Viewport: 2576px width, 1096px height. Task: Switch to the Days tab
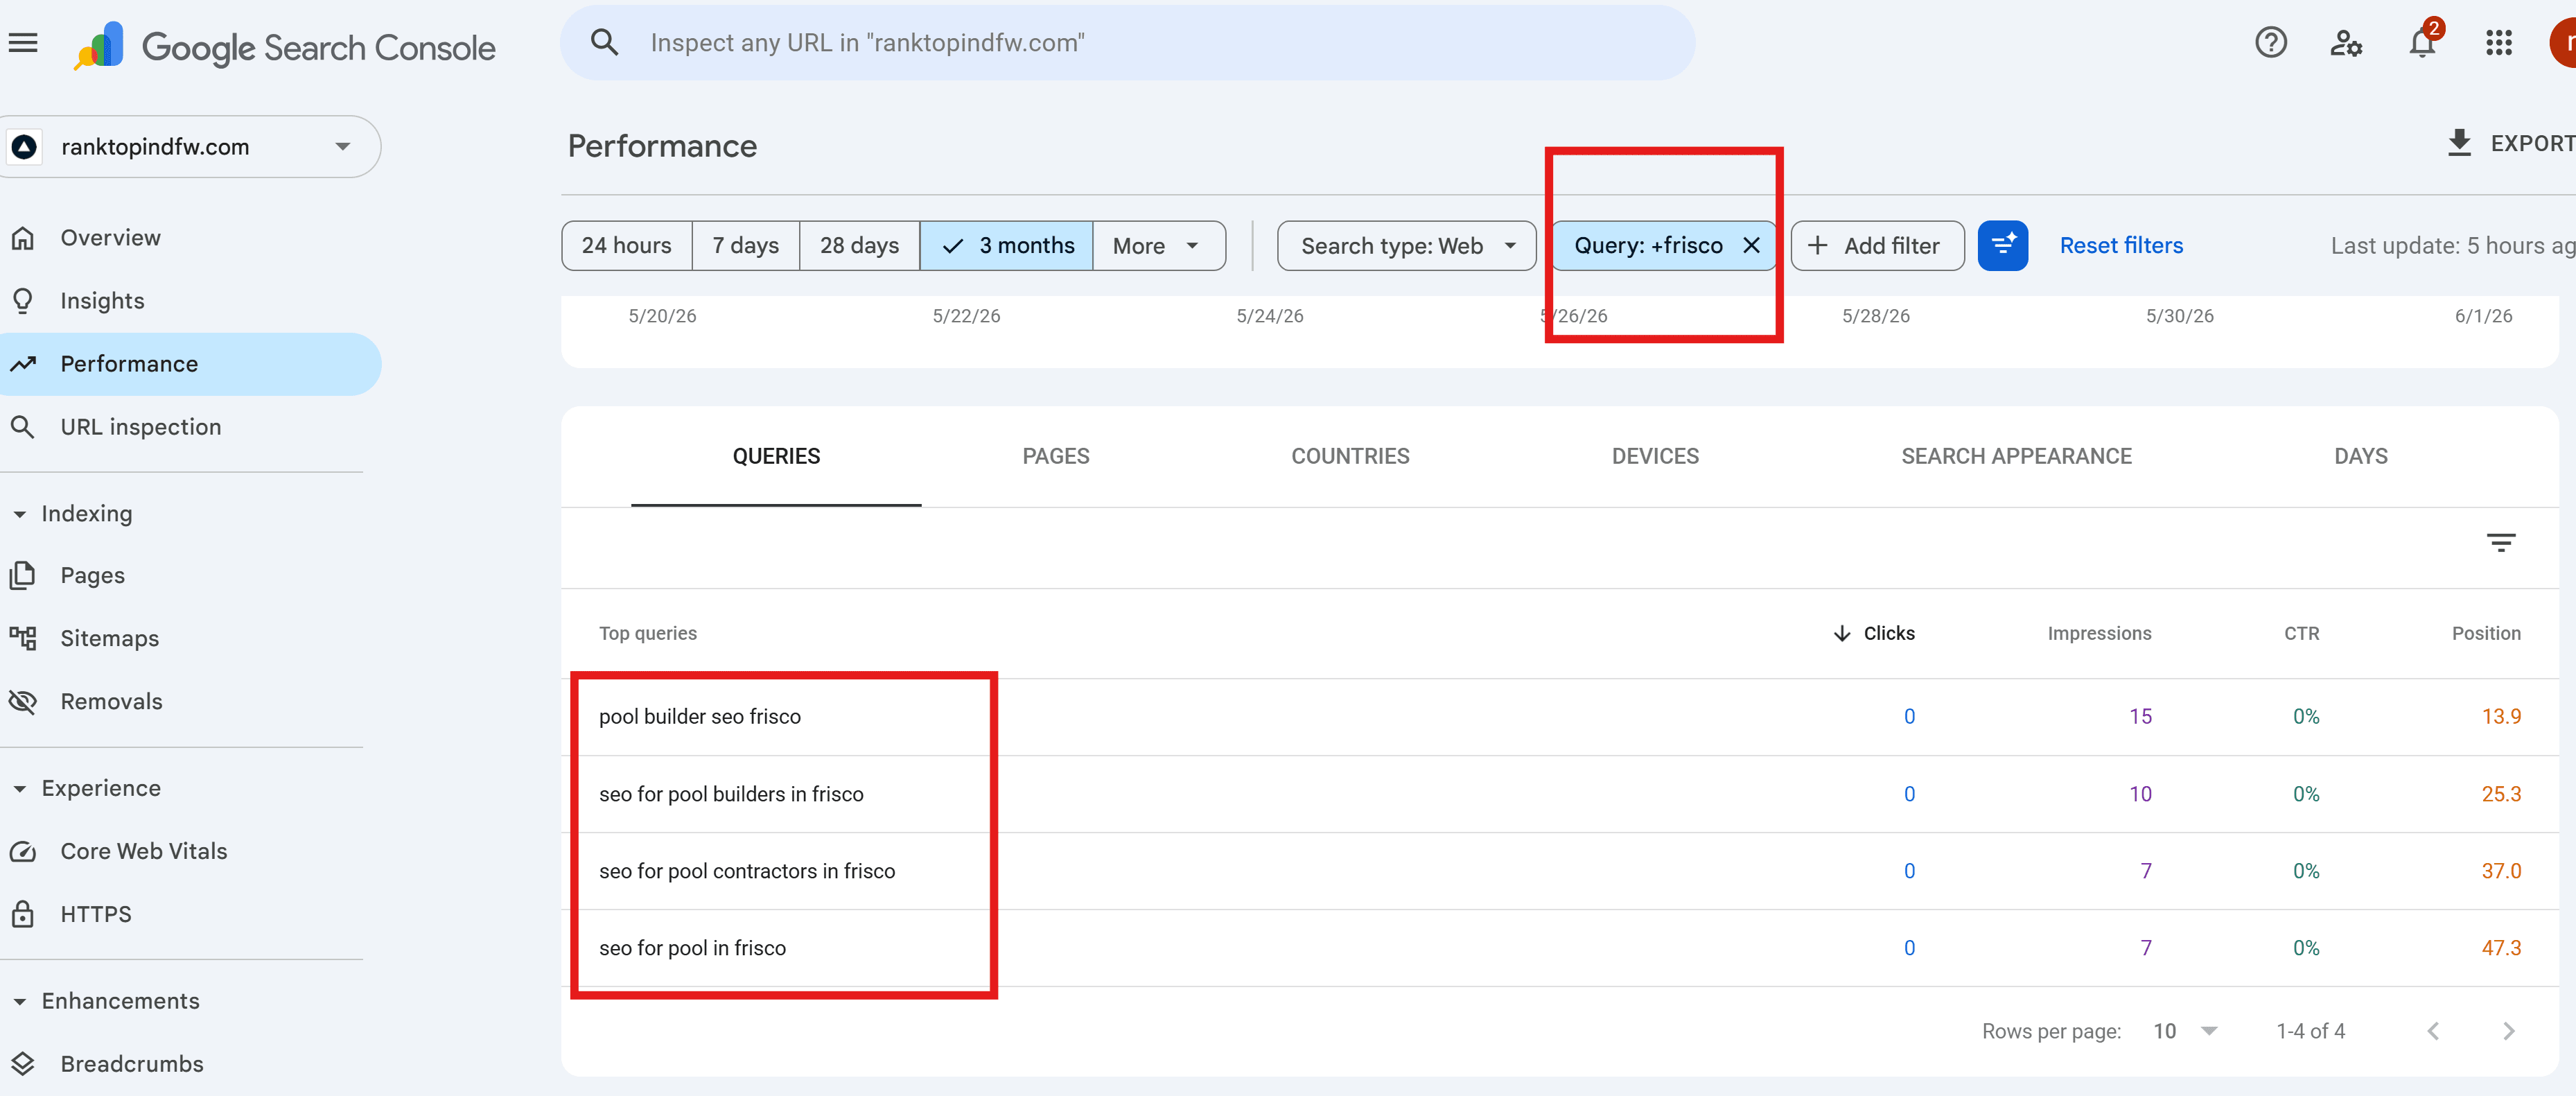(x=2360, y=457)
